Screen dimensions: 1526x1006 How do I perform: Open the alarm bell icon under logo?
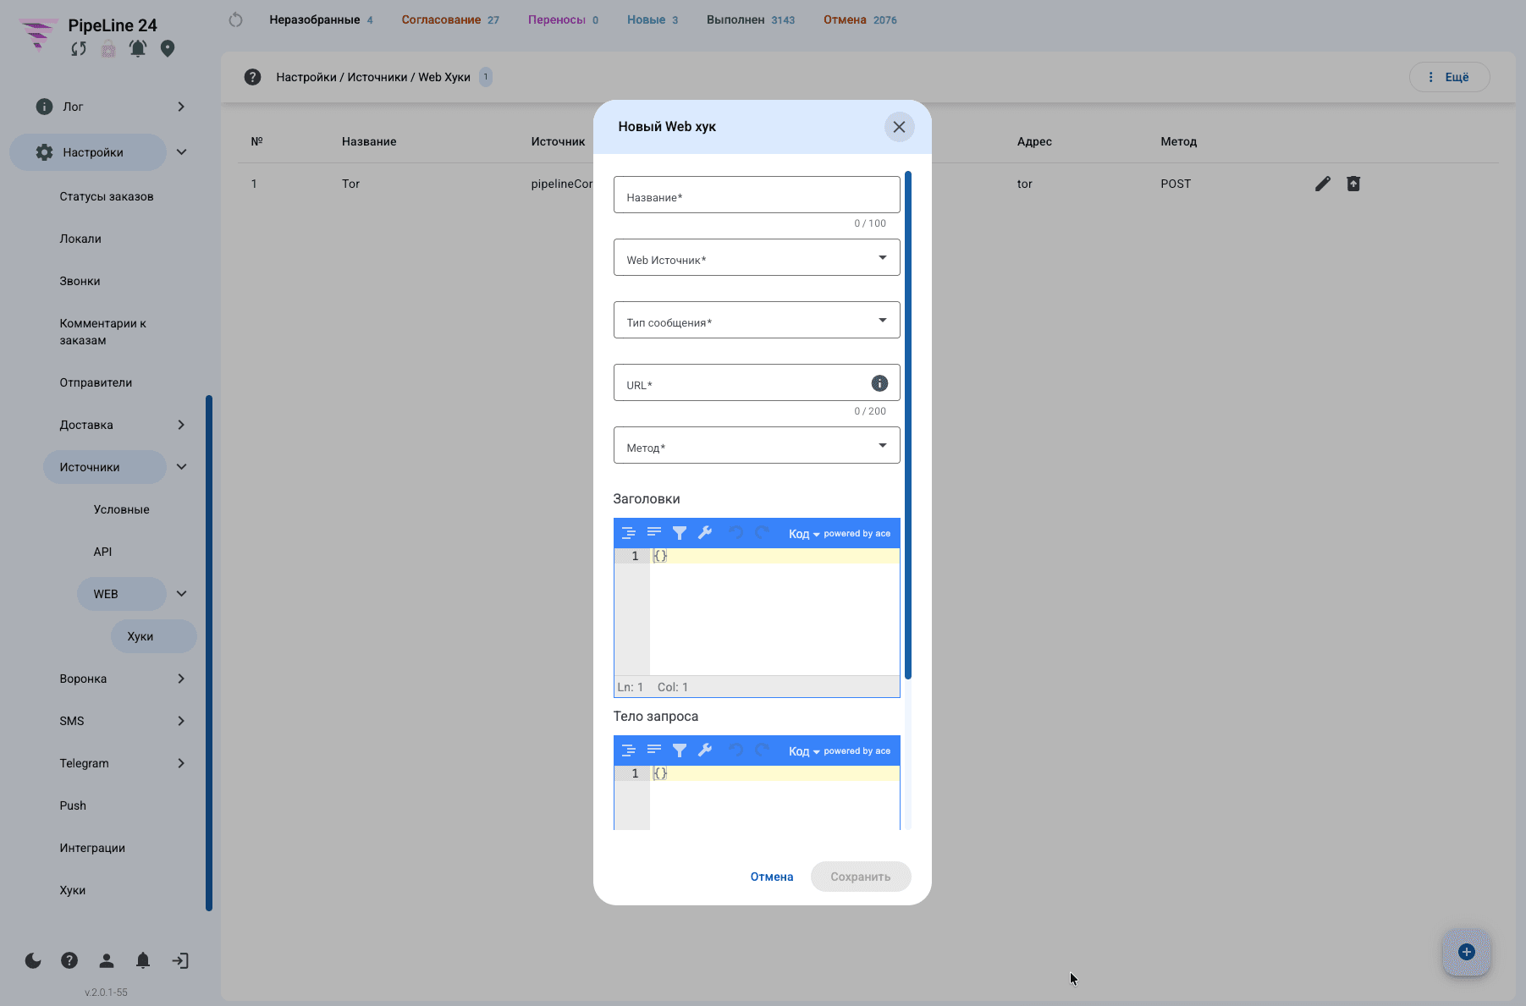[x=138, y=48]
